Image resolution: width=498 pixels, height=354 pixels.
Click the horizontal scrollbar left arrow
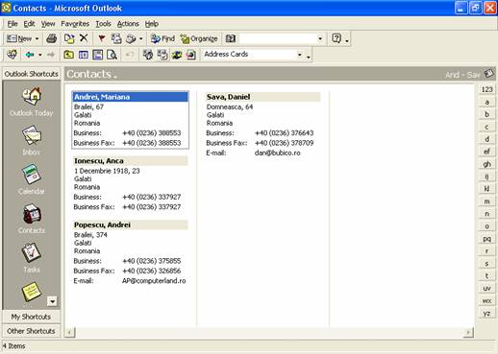coord(69,333)
